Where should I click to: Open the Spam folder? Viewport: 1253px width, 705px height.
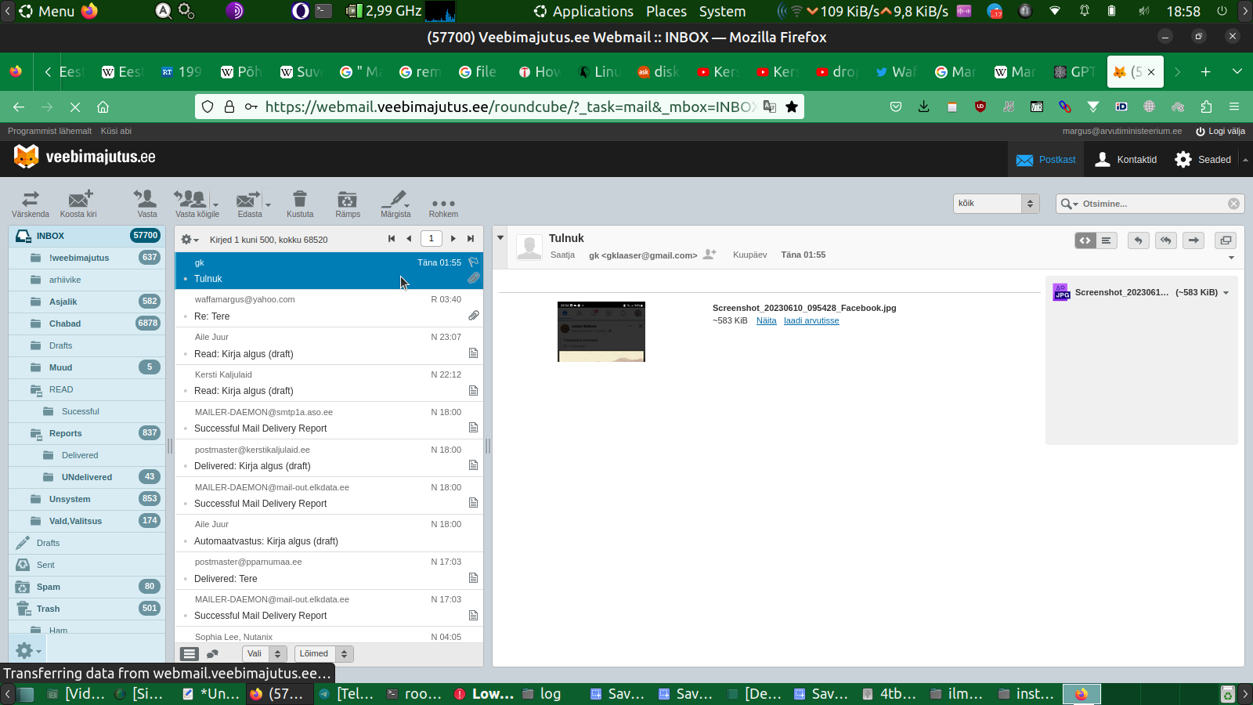(87, 587)
